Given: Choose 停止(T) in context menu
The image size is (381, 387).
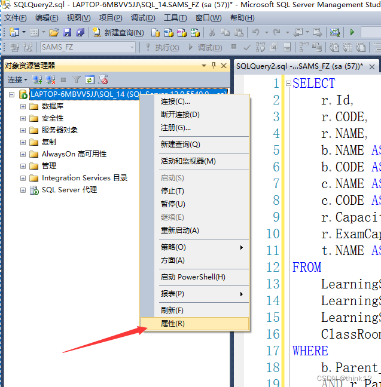Looking at the screenshot, I should (195, 191).
